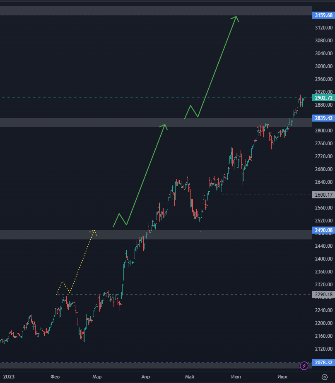
Task: Select the 2290.18 dashed level label
Action: (323, 294)
